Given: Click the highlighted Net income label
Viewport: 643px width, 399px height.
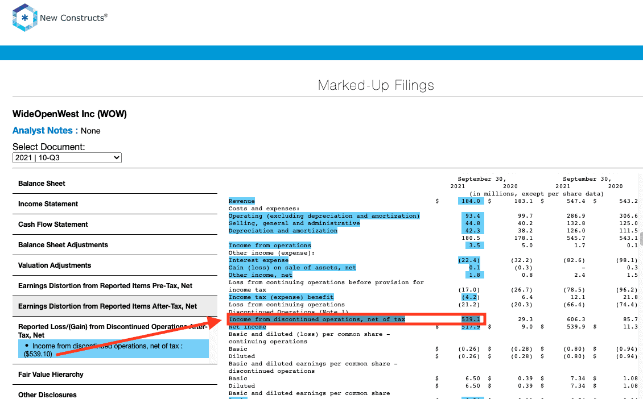Looking at the screenshot, I should coord(248,327).
